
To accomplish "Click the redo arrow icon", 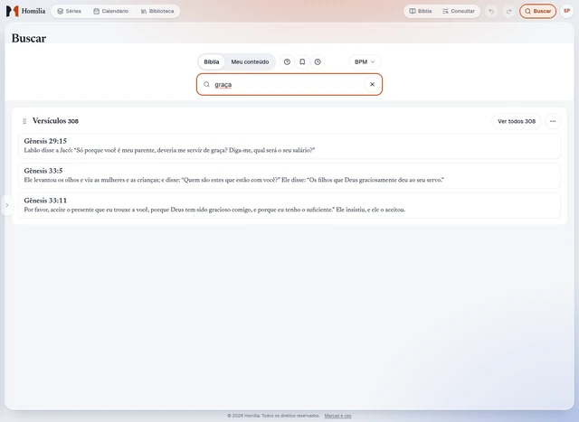I will tap(508, 11).
